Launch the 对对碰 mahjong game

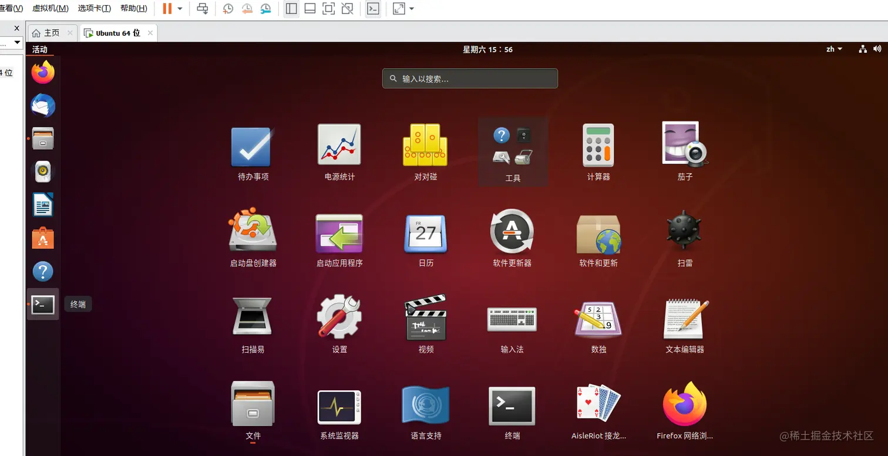[x=426, y=153]
